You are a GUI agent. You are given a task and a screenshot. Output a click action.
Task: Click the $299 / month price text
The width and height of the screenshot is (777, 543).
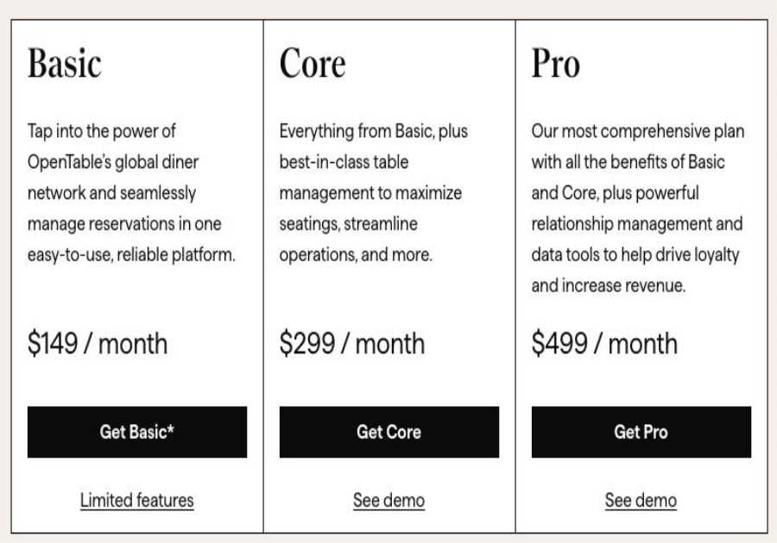tap(351, 343)
